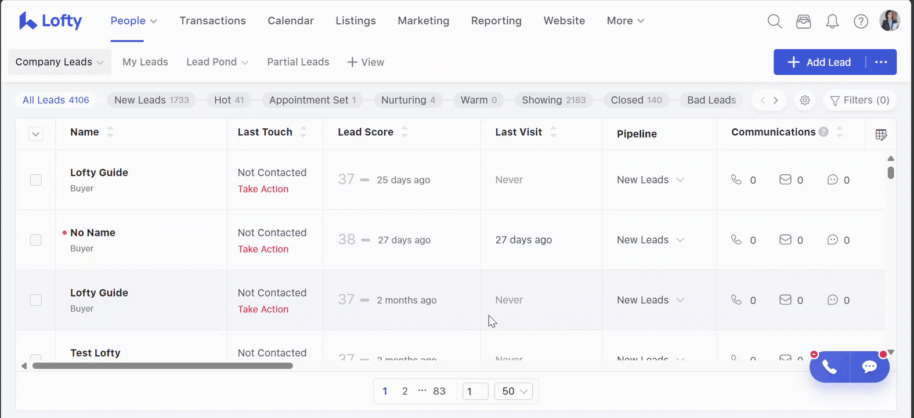This screenshot has height=418, width=914.
Task: Sort by Last Visit column arrows
Action: tap(554, 132)
